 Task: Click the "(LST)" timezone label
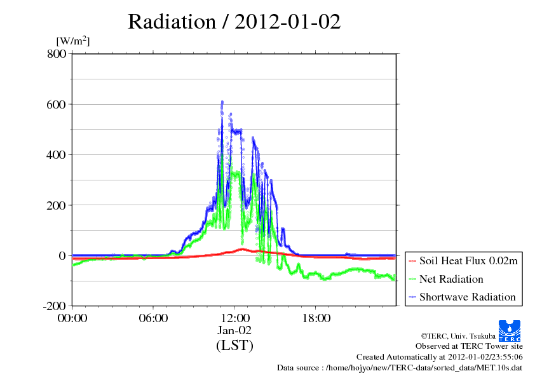point(234,346)
